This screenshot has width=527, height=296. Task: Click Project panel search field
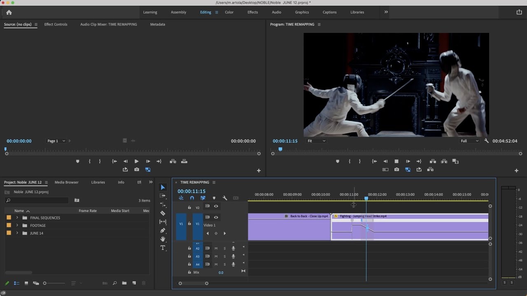37,200
